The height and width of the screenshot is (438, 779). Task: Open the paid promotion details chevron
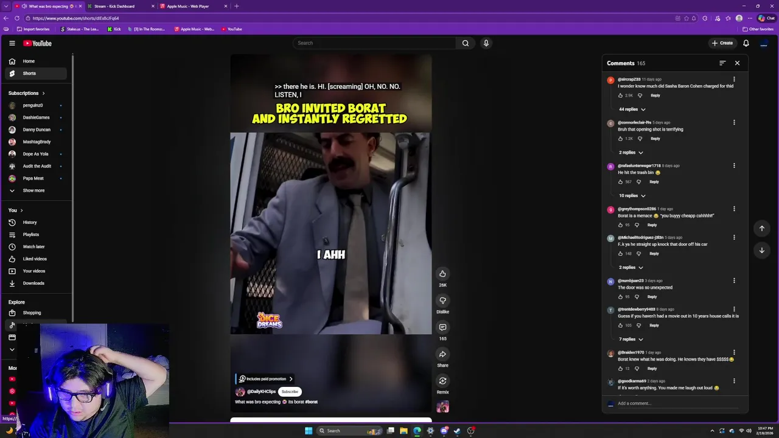290,379
